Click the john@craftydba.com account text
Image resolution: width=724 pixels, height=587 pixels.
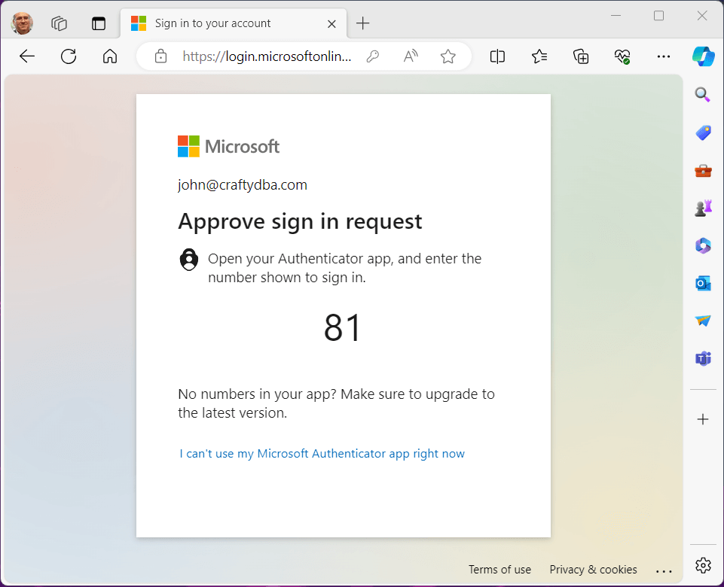pyautogui.click(x=243, y=185)
